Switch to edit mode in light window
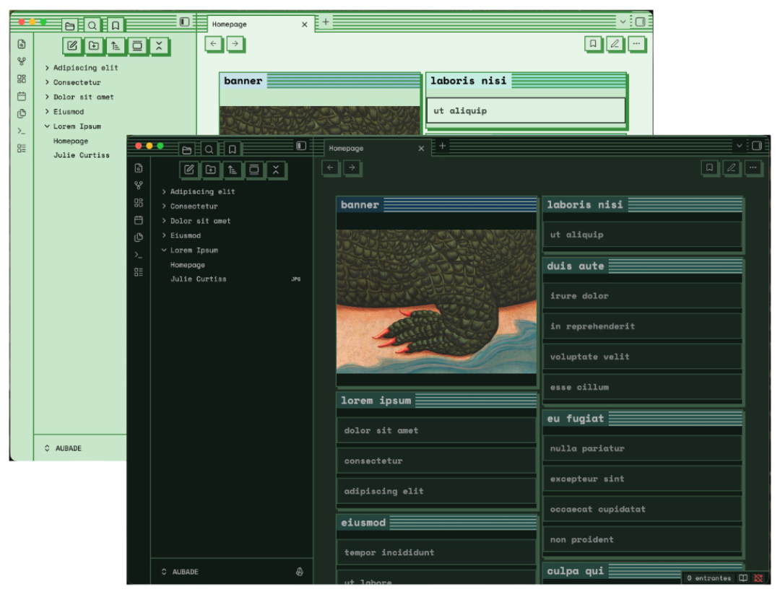The image size is (780, 597). point(615,44)
